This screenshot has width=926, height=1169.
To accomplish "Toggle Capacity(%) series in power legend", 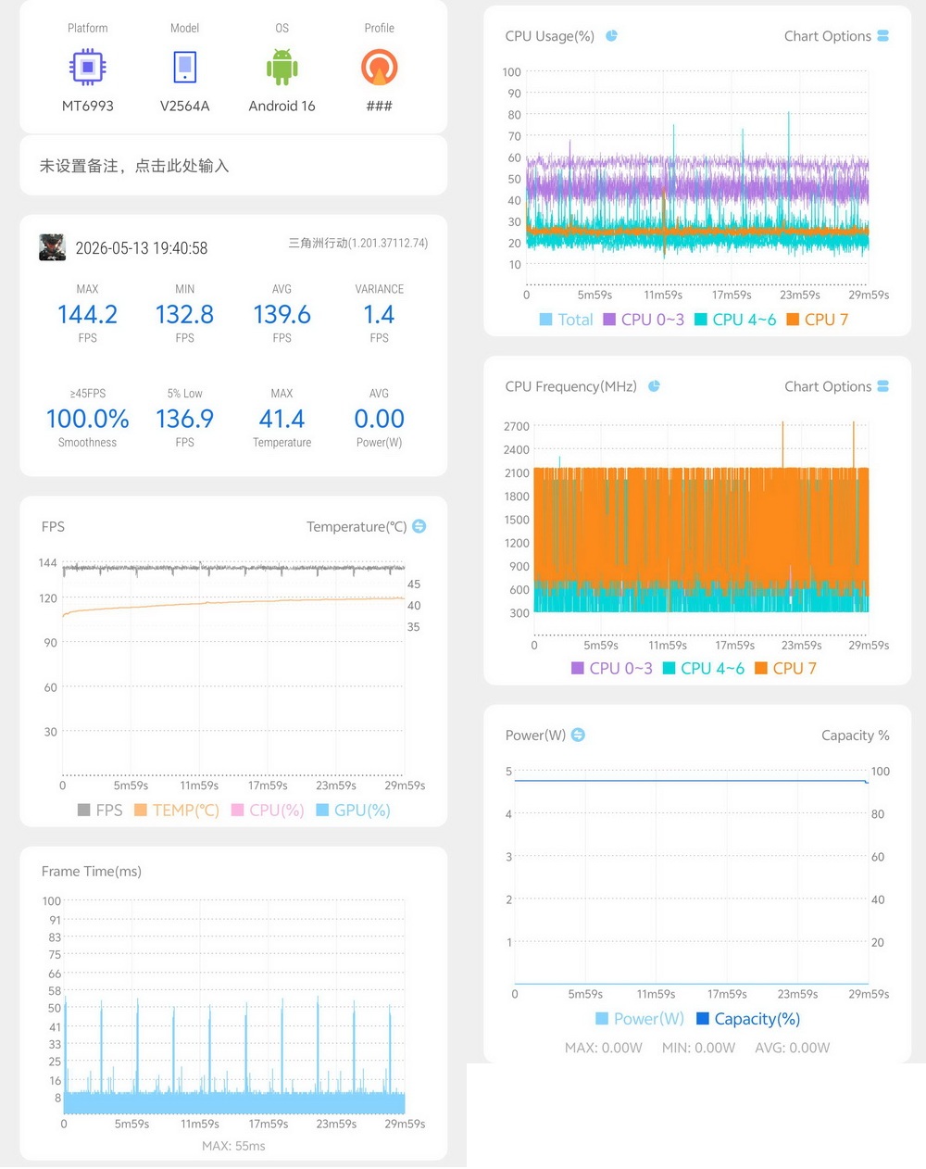I will (748, 1019).
